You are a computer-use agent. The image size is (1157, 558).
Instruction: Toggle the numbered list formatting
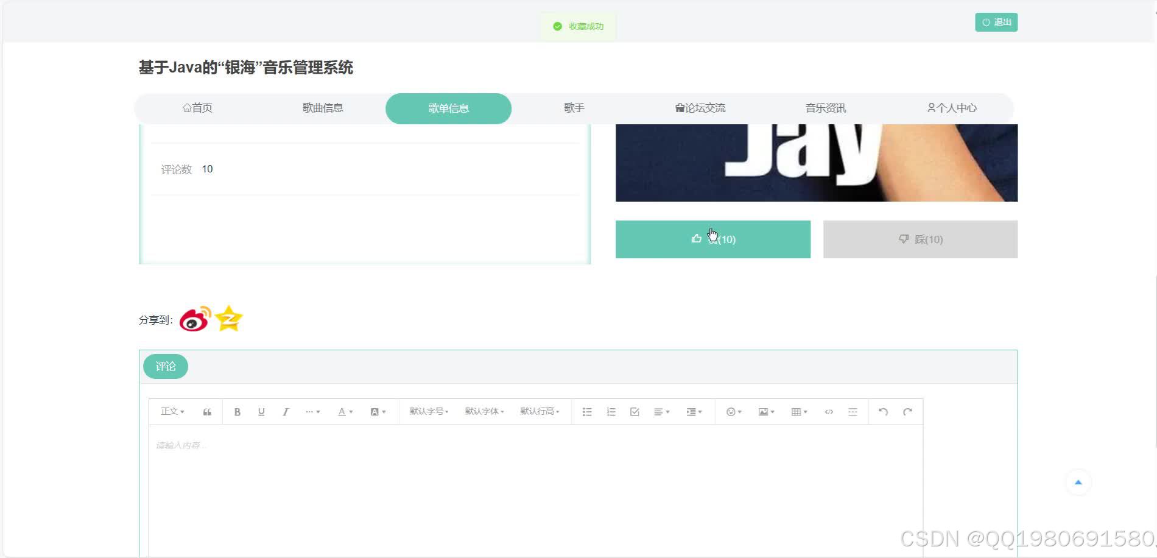(611, 411)
